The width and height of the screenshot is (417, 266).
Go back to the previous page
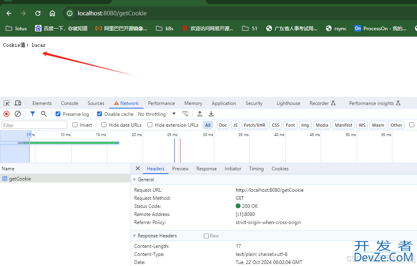click(x=9, y=13)
